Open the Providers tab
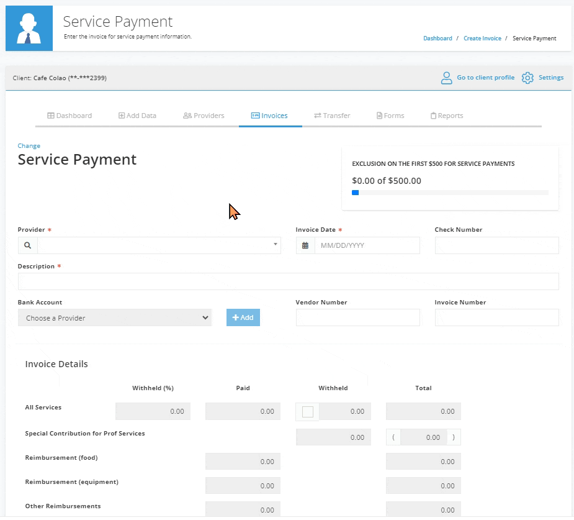Screen dimensions: 574x520 coord(204,116)
